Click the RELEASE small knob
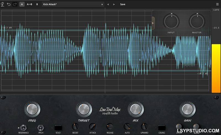The image size is (221, 135). (110, 126)
